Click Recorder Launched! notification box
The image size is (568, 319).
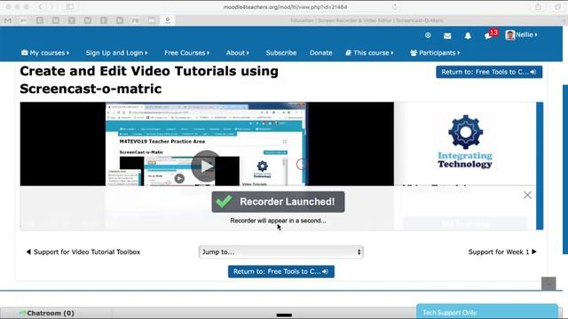tap(278, 202)
